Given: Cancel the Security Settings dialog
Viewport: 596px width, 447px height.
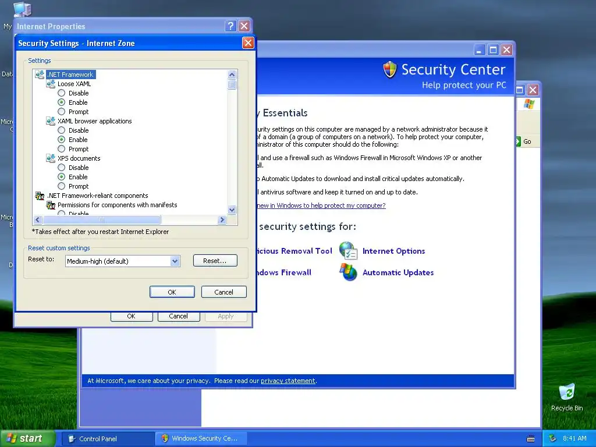Looking at the screenshot, I should [x=223, y=292].
